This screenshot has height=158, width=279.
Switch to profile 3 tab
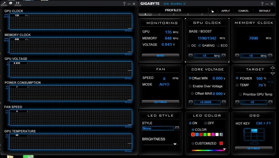point(174,14)
